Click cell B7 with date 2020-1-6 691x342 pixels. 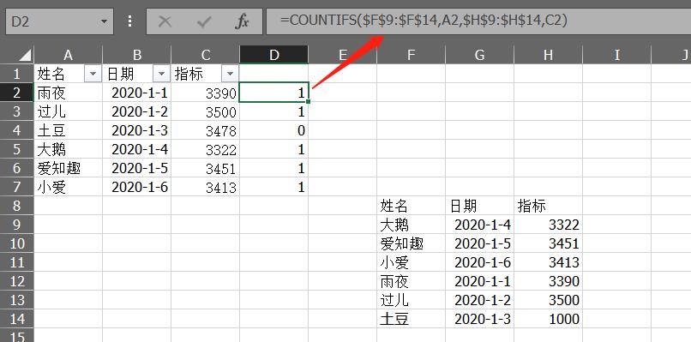136,187
